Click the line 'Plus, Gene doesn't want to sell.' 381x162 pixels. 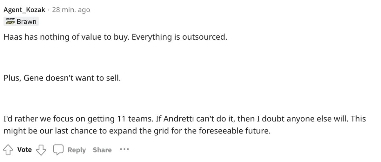[62, 78]
